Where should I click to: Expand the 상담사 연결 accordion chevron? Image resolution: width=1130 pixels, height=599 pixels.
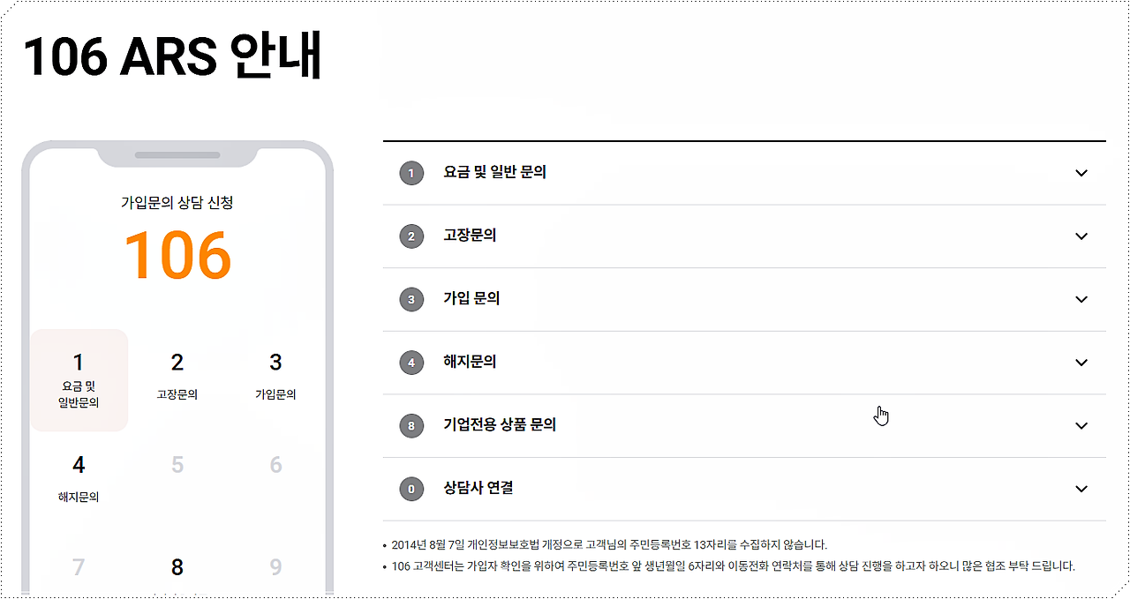(x=1081, y=489)
